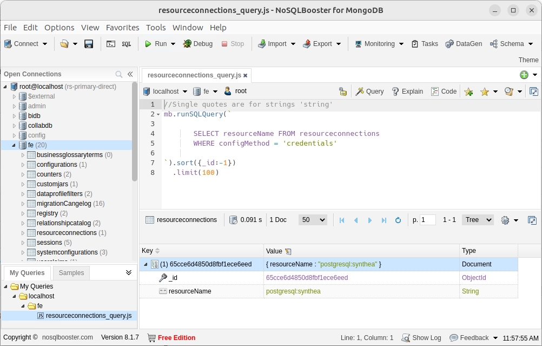Image resolution: width=542 pixels, height=346 pixels.
Task: Click the page number input field
Action: coord(428,220)
